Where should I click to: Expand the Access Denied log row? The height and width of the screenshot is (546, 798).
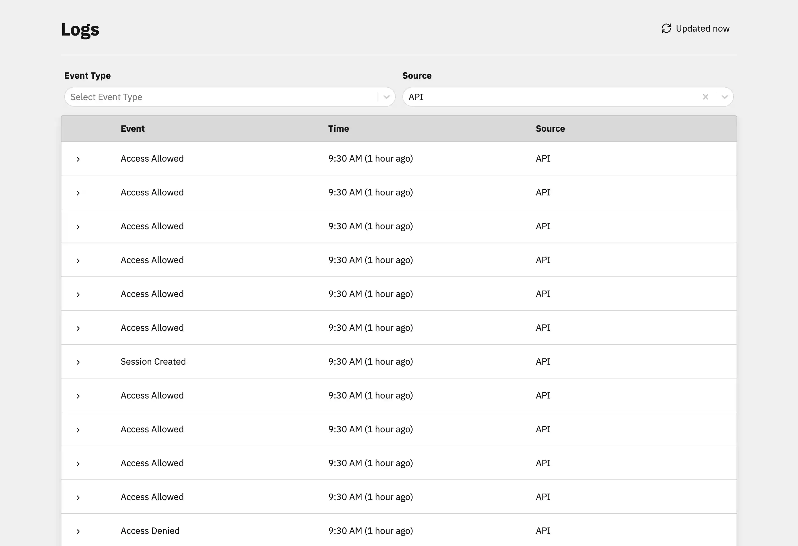[x=78, y=532]
